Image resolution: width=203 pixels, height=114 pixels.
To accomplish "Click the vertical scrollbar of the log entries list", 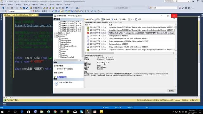I will pos(176,38).
